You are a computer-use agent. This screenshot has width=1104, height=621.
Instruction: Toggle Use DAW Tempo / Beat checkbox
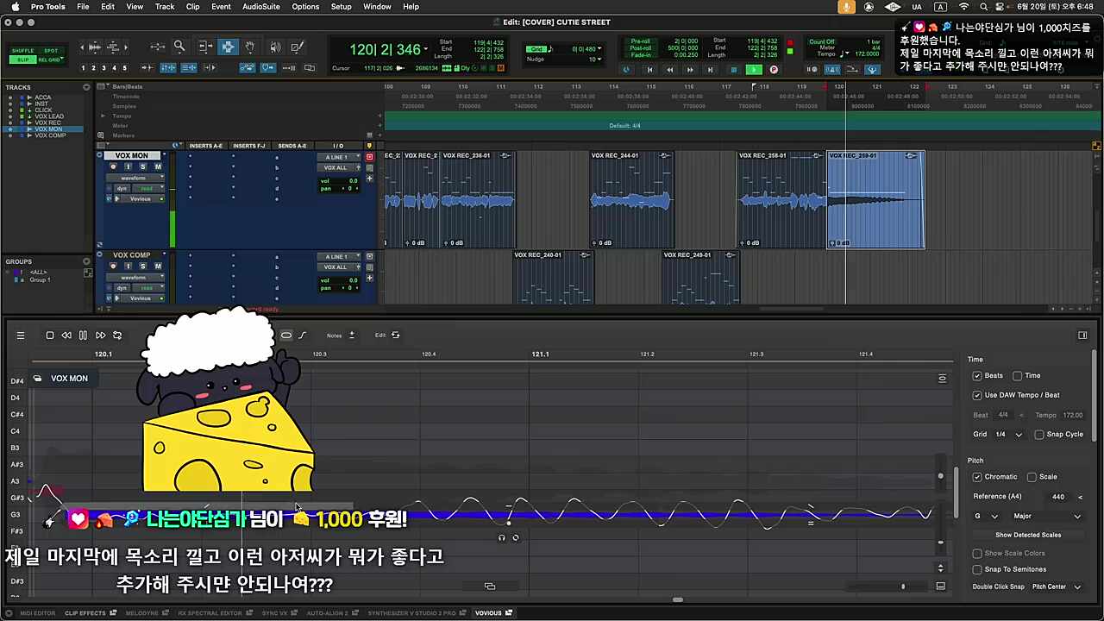(977, 395)
